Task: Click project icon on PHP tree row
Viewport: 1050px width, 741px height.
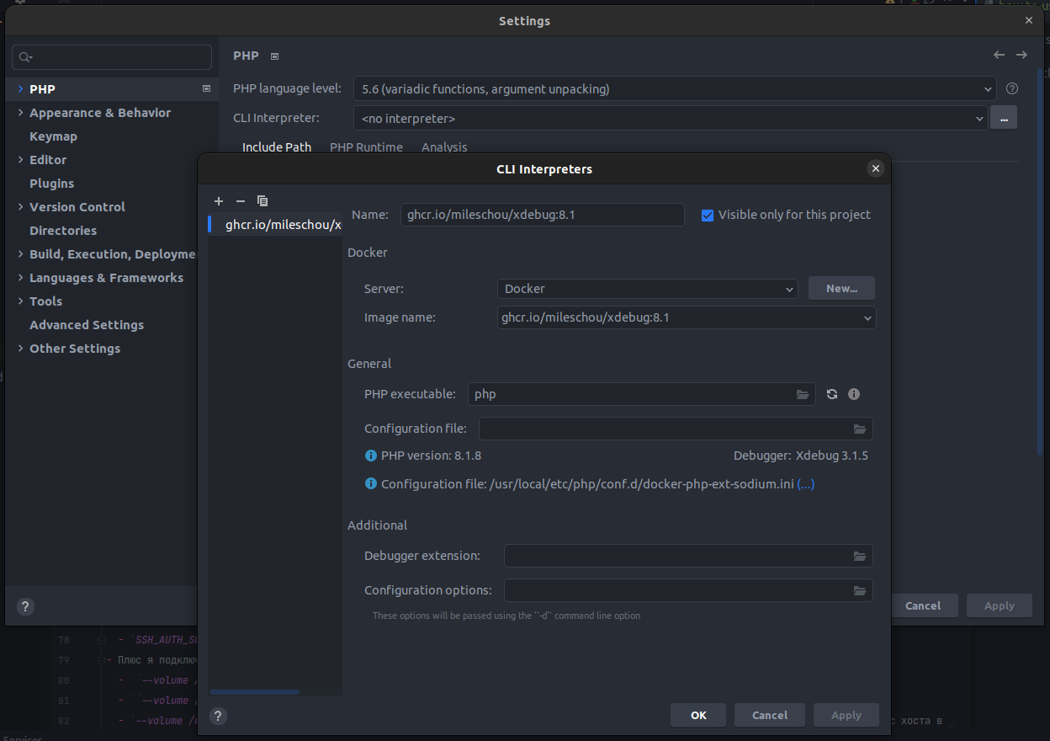Action: click(x=206, y=88)
